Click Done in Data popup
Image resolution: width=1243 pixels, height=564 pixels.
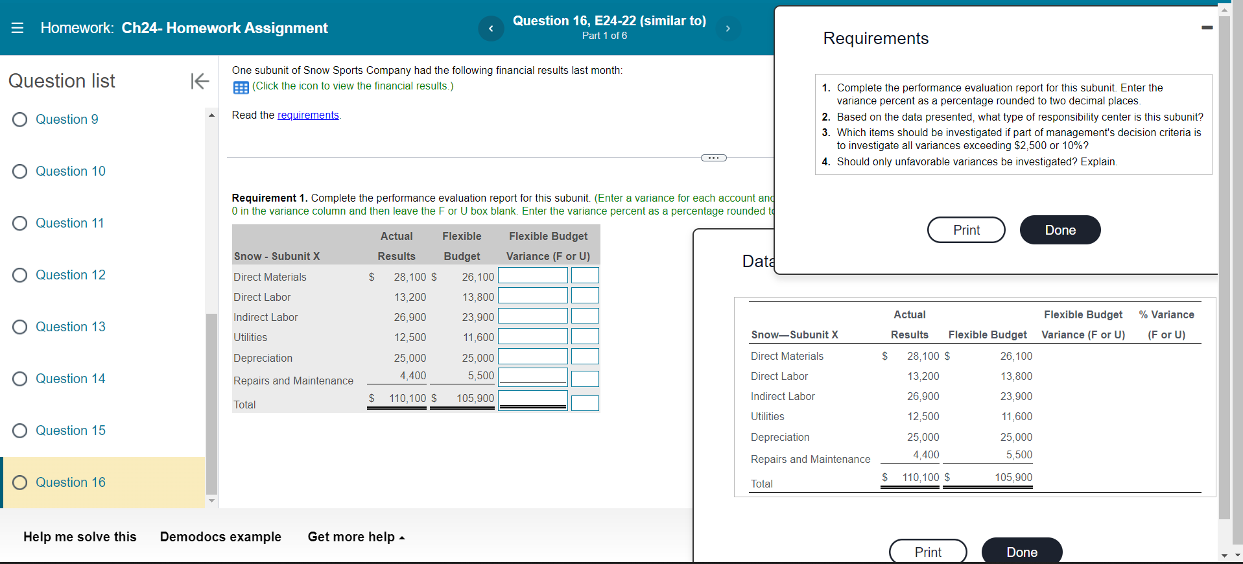pyautogui.click(x=1022, y=552)
